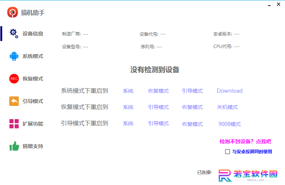Click the pink grid icon for 扩展功能
This screenshot has width=285, height=185.
coord(14,124)
